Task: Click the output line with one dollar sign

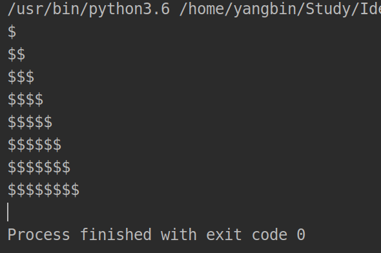Action: 12,32
